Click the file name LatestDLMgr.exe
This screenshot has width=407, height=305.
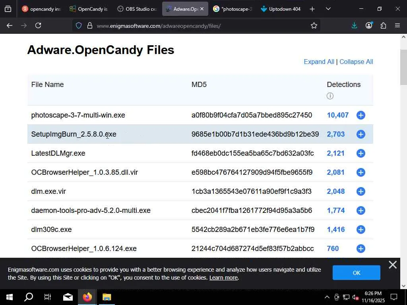(58, 153)
